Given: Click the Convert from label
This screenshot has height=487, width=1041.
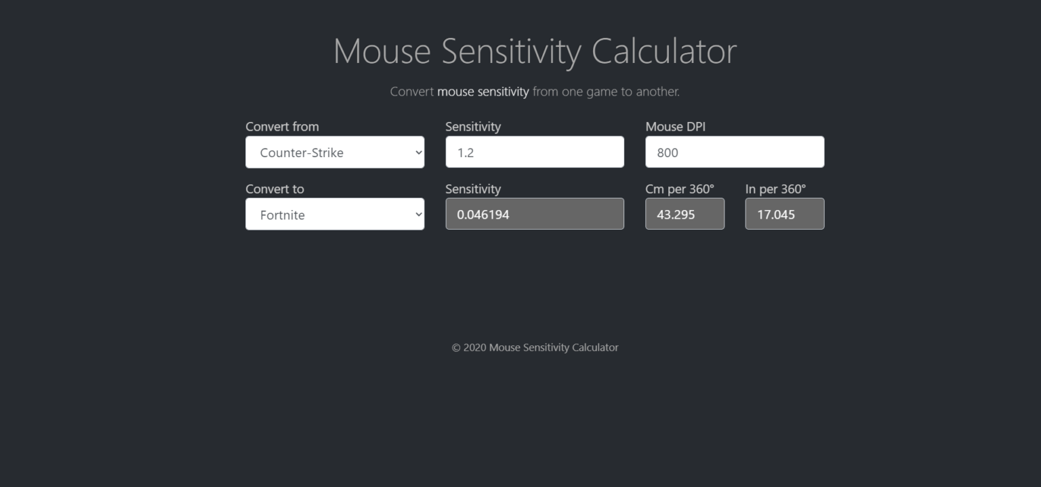Looking at the screenshot, I should (283, 127).
